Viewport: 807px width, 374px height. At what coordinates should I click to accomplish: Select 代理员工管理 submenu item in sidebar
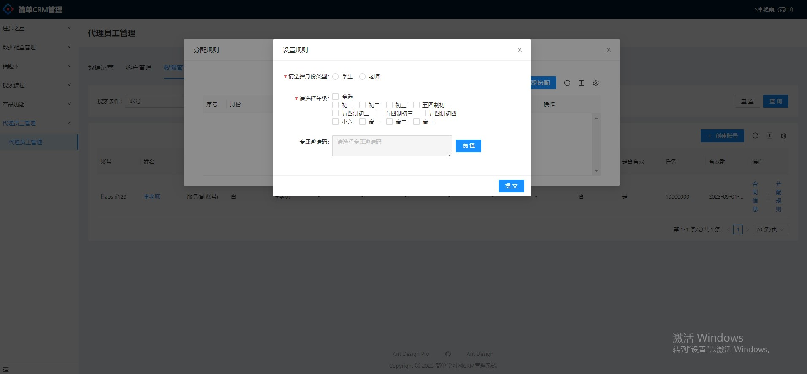(26, 142)
